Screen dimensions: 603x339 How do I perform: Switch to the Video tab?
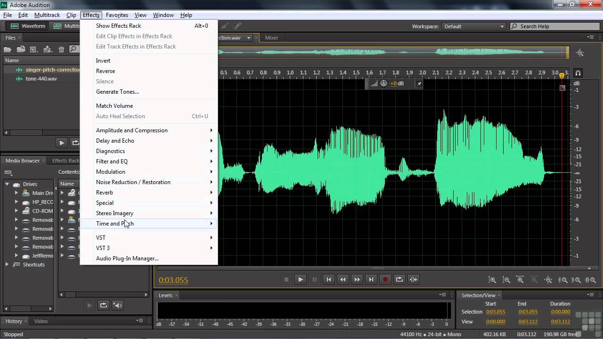click(41, 321)
